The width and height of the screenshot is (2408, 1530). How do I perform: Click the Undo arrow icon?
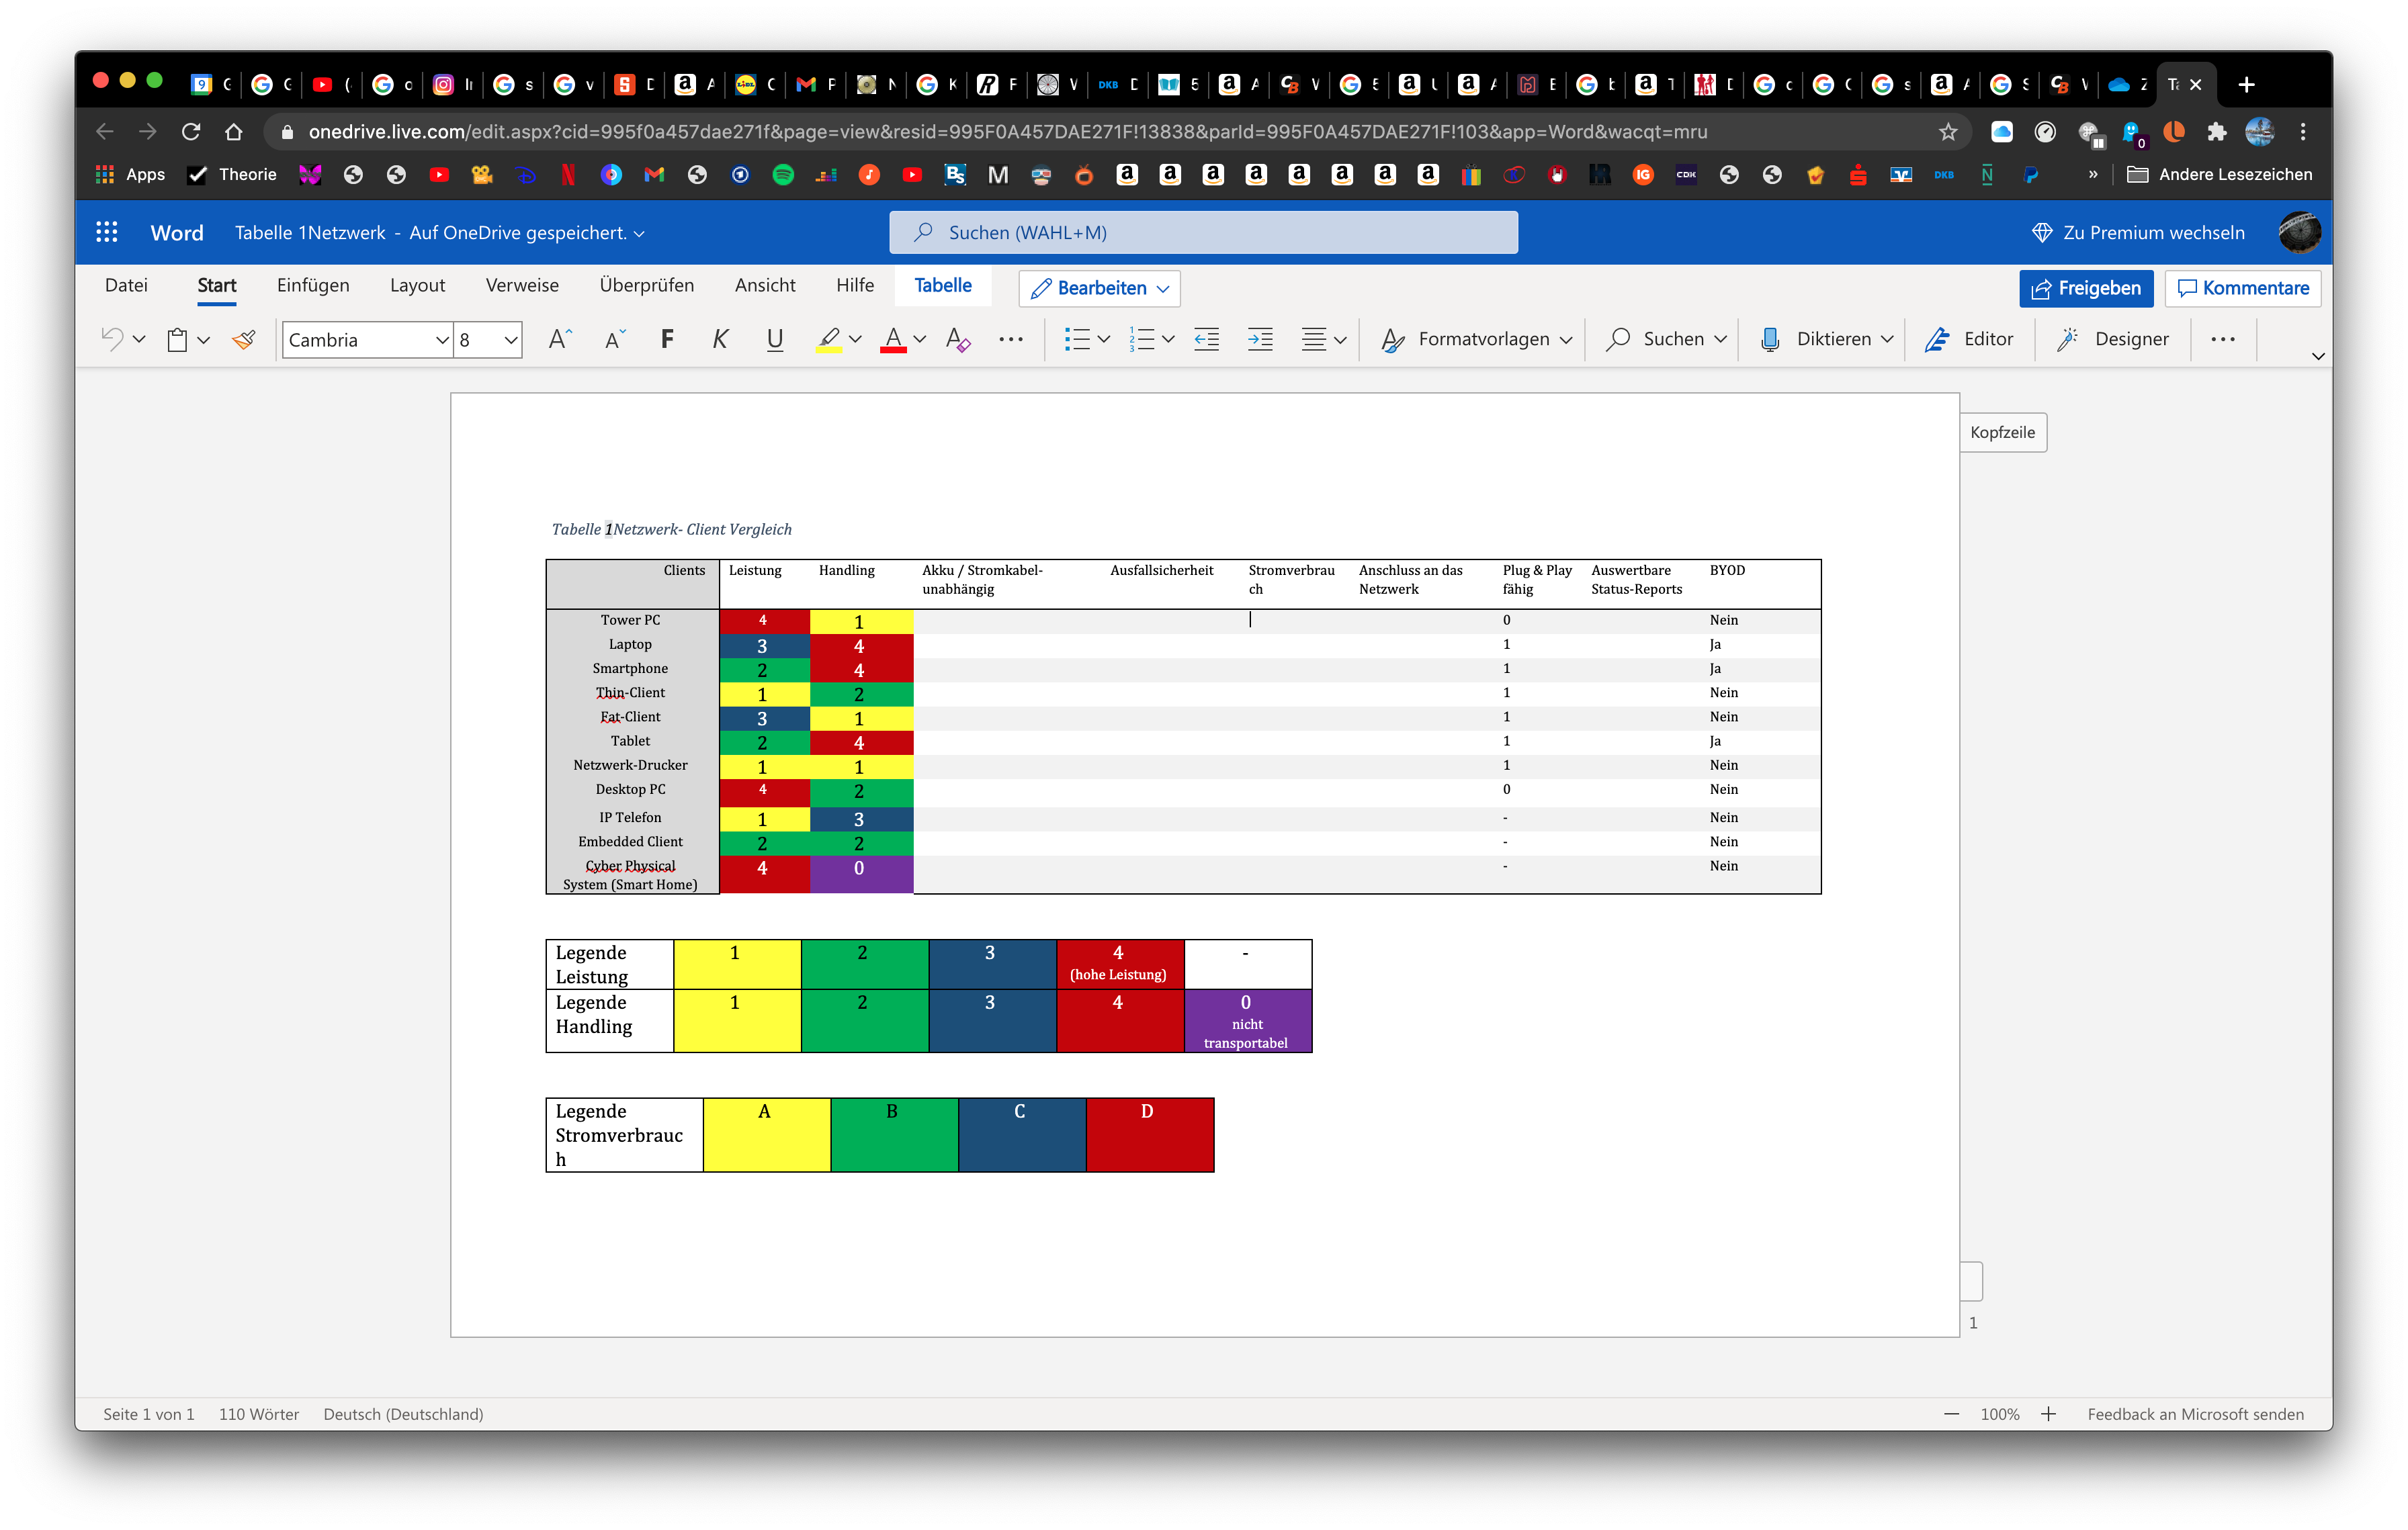(112, 340)
